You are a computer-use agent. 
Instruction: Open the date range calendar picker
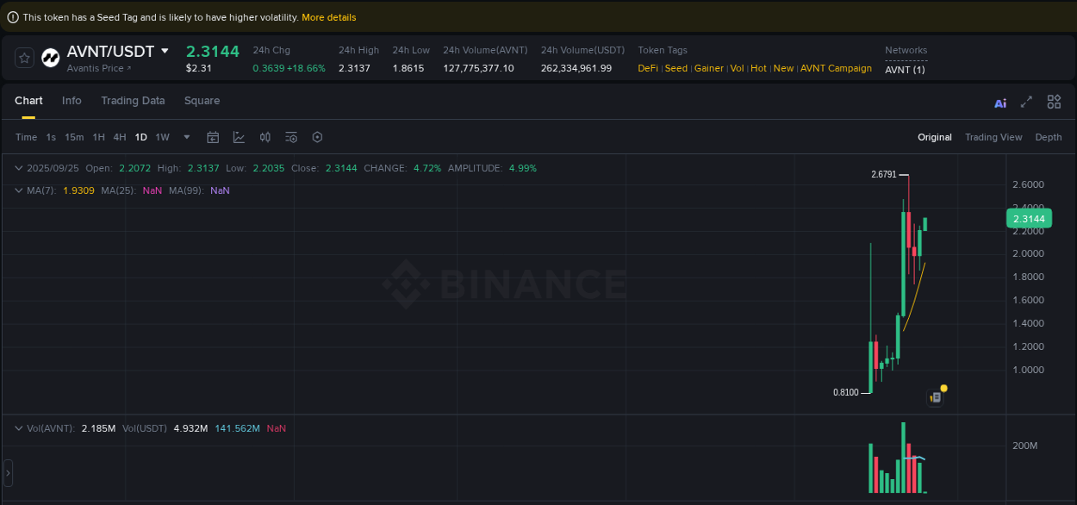(213, 136)
